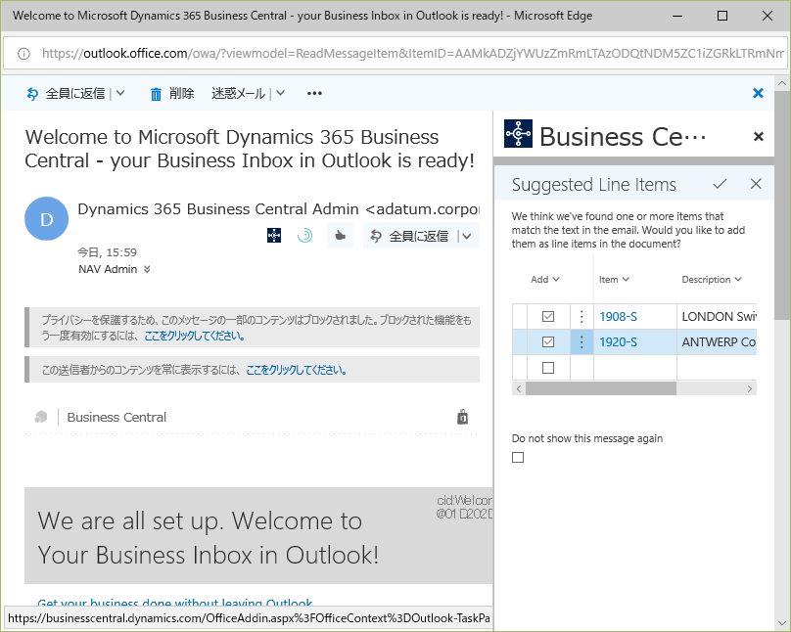Close the message with the blue X
This screenshot has height=632, width=791.
(758, 93)
